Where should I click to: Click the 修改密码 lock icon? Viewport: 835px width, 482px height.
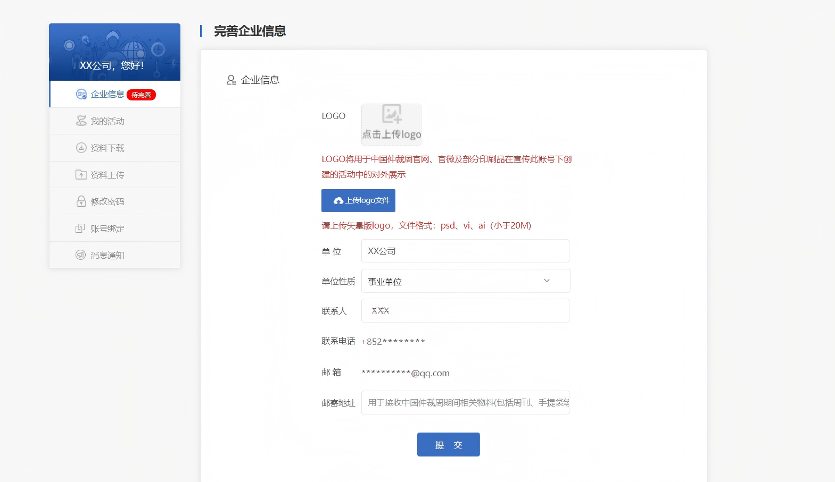coord(81,201)
